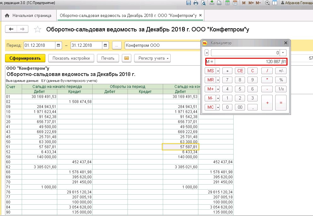The height and width of the screenshot is (216, 313).
Task: Click the calculator +/- sign button
Action: pos(281,71)
